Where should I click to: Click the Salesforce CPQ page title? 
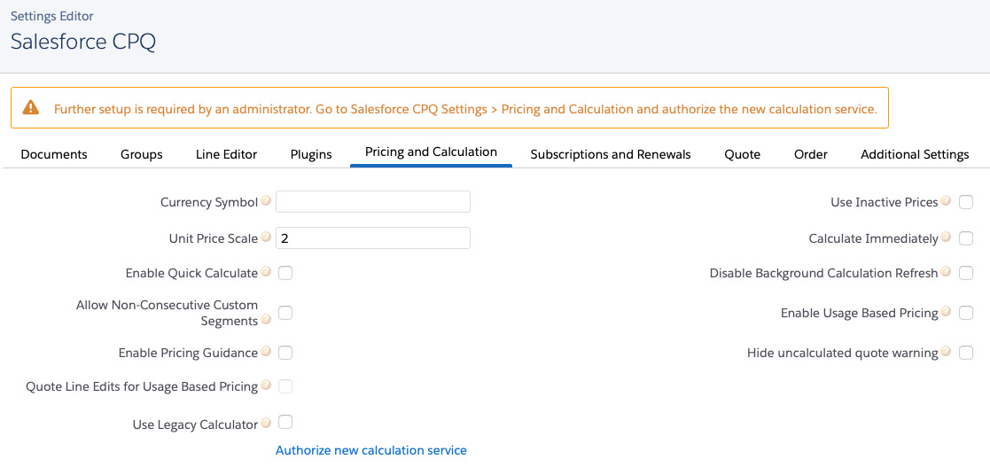[83, 42]
